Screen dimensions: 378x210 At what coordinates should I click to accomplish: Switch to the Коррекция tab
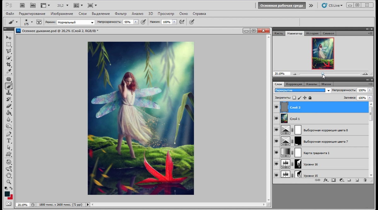click(x=294, y=84)
